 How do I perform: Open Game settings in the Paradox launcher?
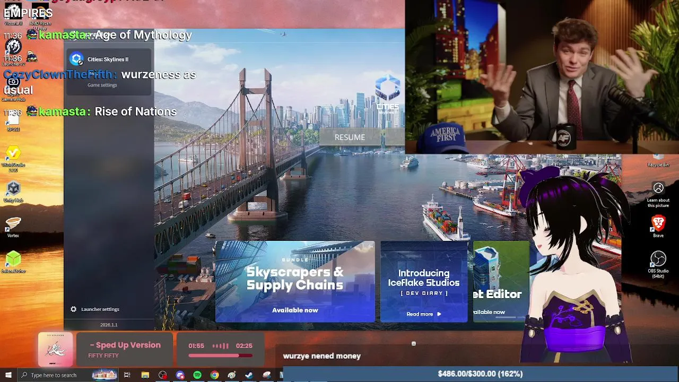(102, 85)
